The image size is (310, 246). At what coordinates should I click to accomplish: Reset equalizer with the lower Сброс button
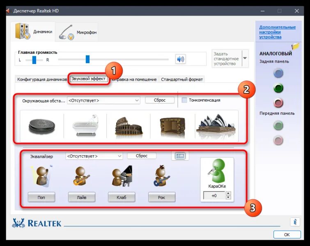point(142,156)
